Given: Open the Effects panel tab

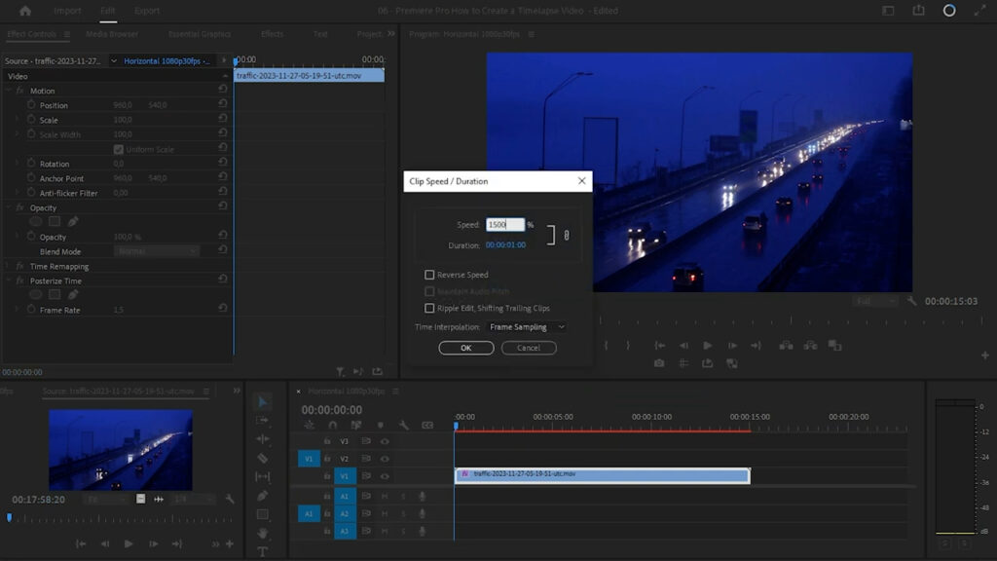Looking at the screenshot, I should coord(273,34).
